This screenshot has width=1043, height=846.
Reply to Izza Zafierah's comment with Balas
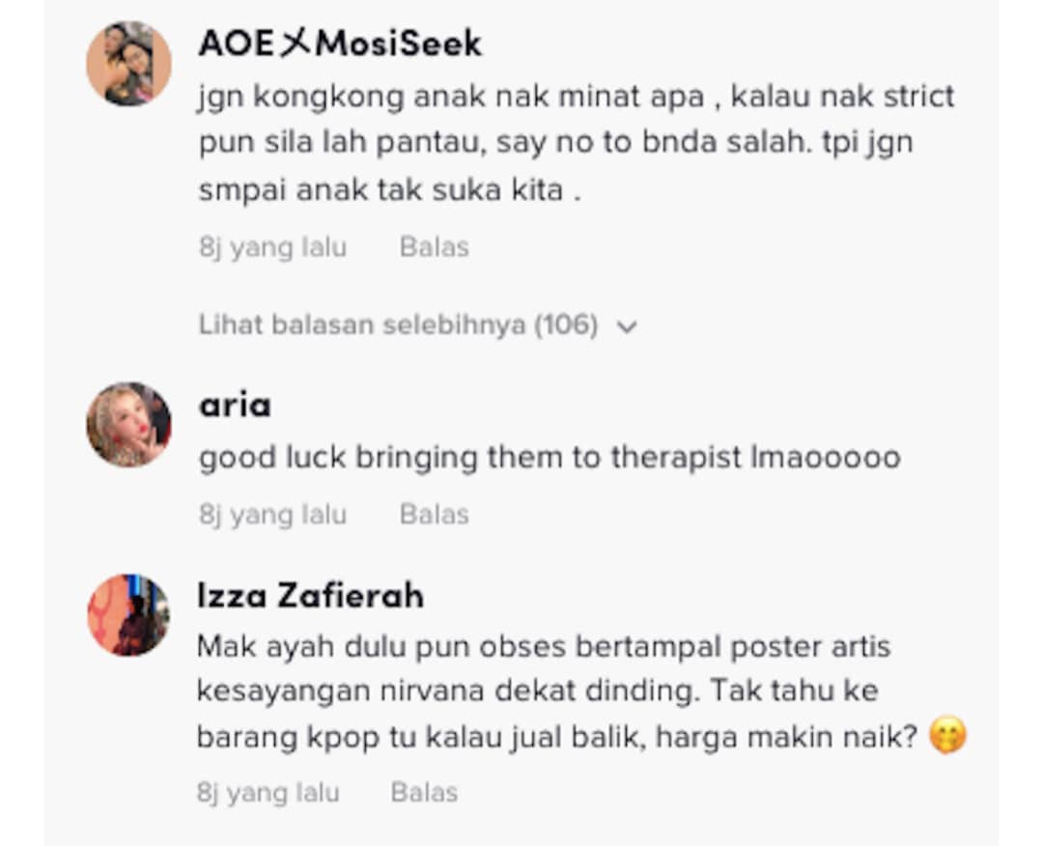pyautogui.click(x=424, y=792)
